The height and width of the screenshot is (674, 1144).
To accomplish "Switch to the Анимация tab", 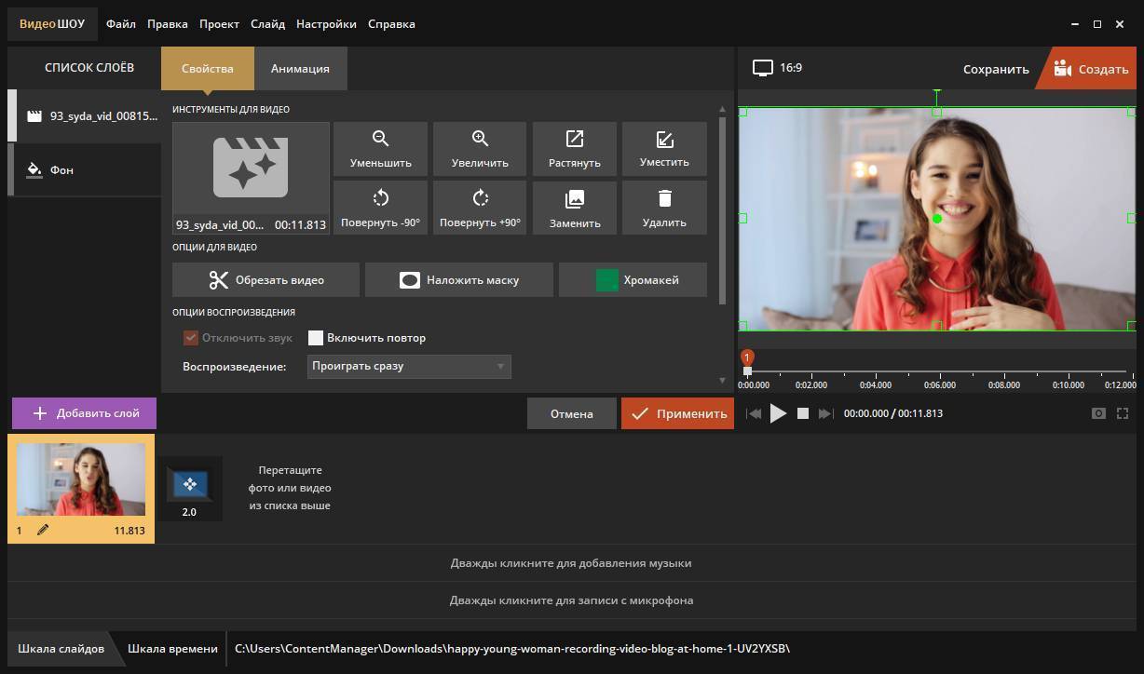I will pos(300,69).
